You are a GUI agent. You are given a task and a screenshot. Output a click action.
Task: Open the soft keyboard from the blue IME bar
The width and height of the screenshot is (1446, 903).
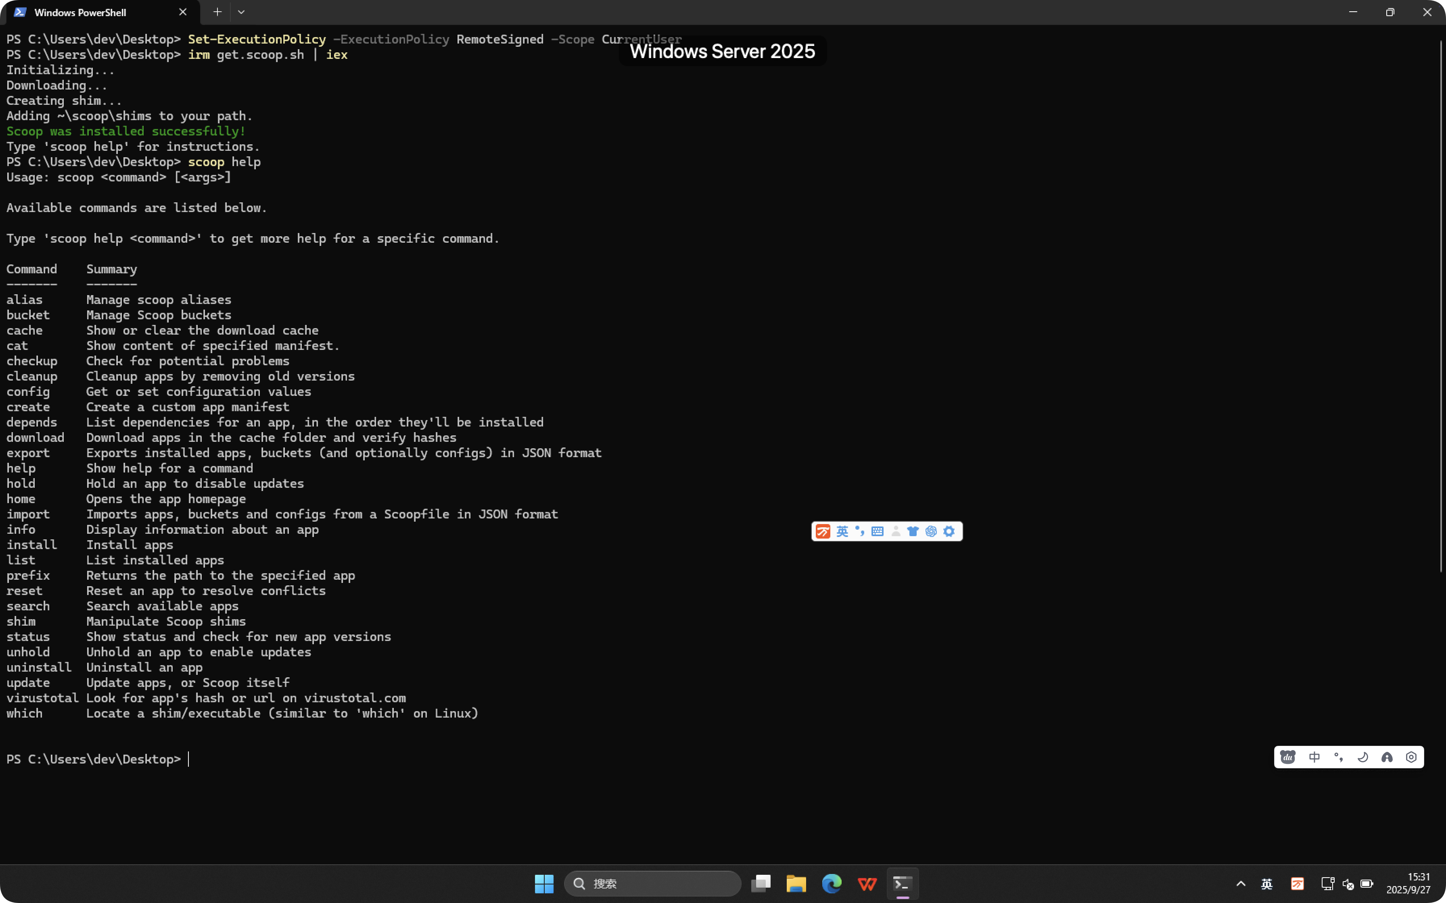click(x=877, y=532)
